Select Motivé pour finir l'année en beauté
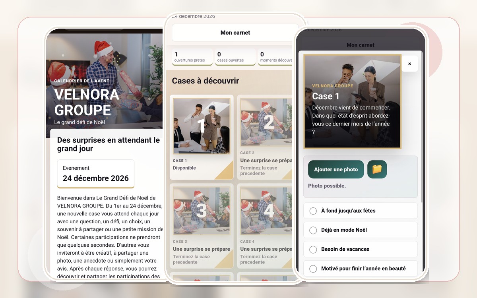 coord(361,269)
